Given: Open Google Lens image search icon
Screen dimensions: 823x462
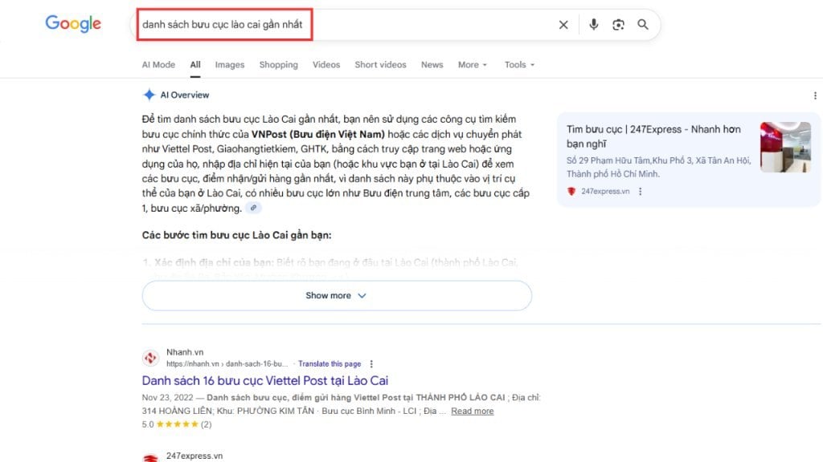Looking at the screenshot, I should (x=618, y=25).
